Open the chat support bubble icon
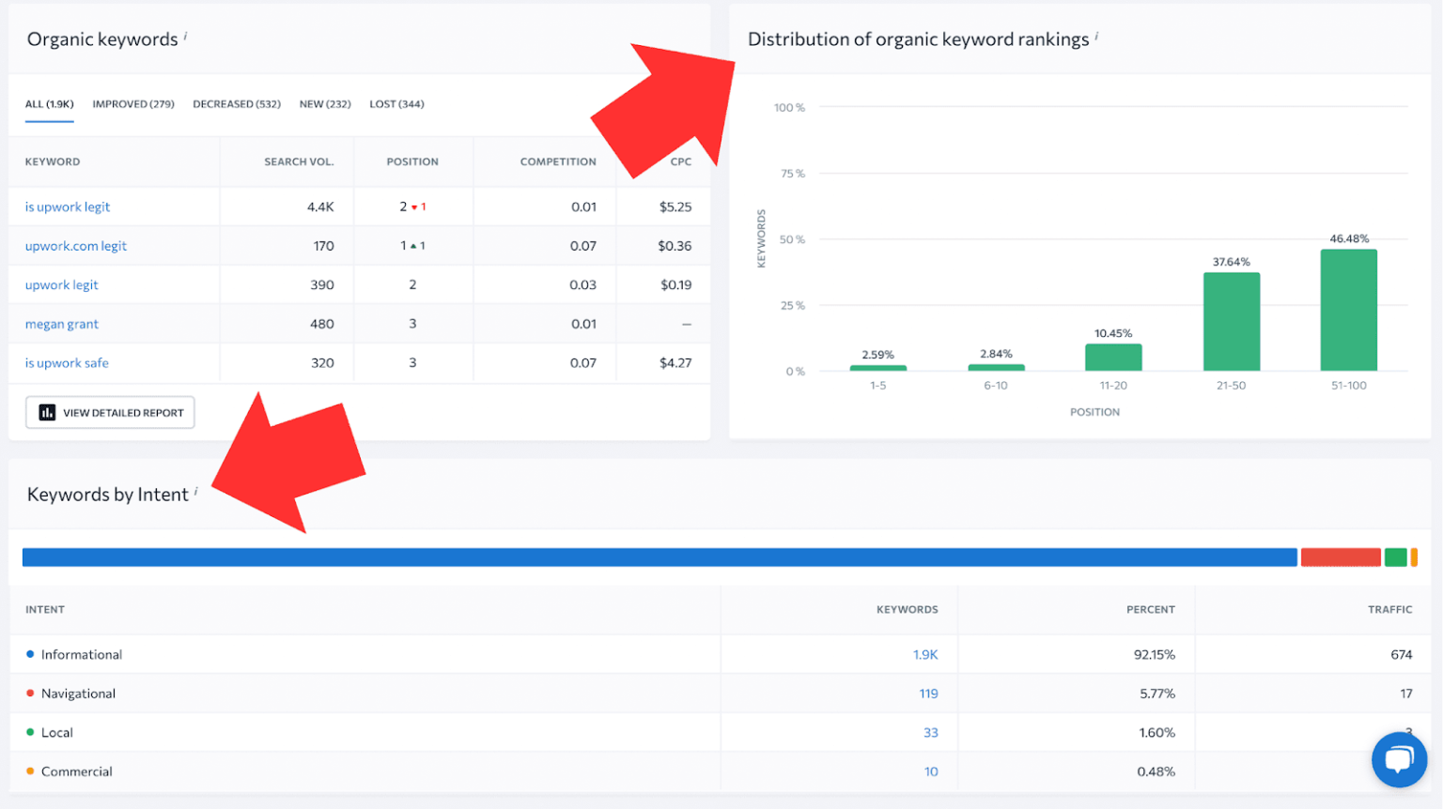 pyautogui.click(x=1399, y=759)
